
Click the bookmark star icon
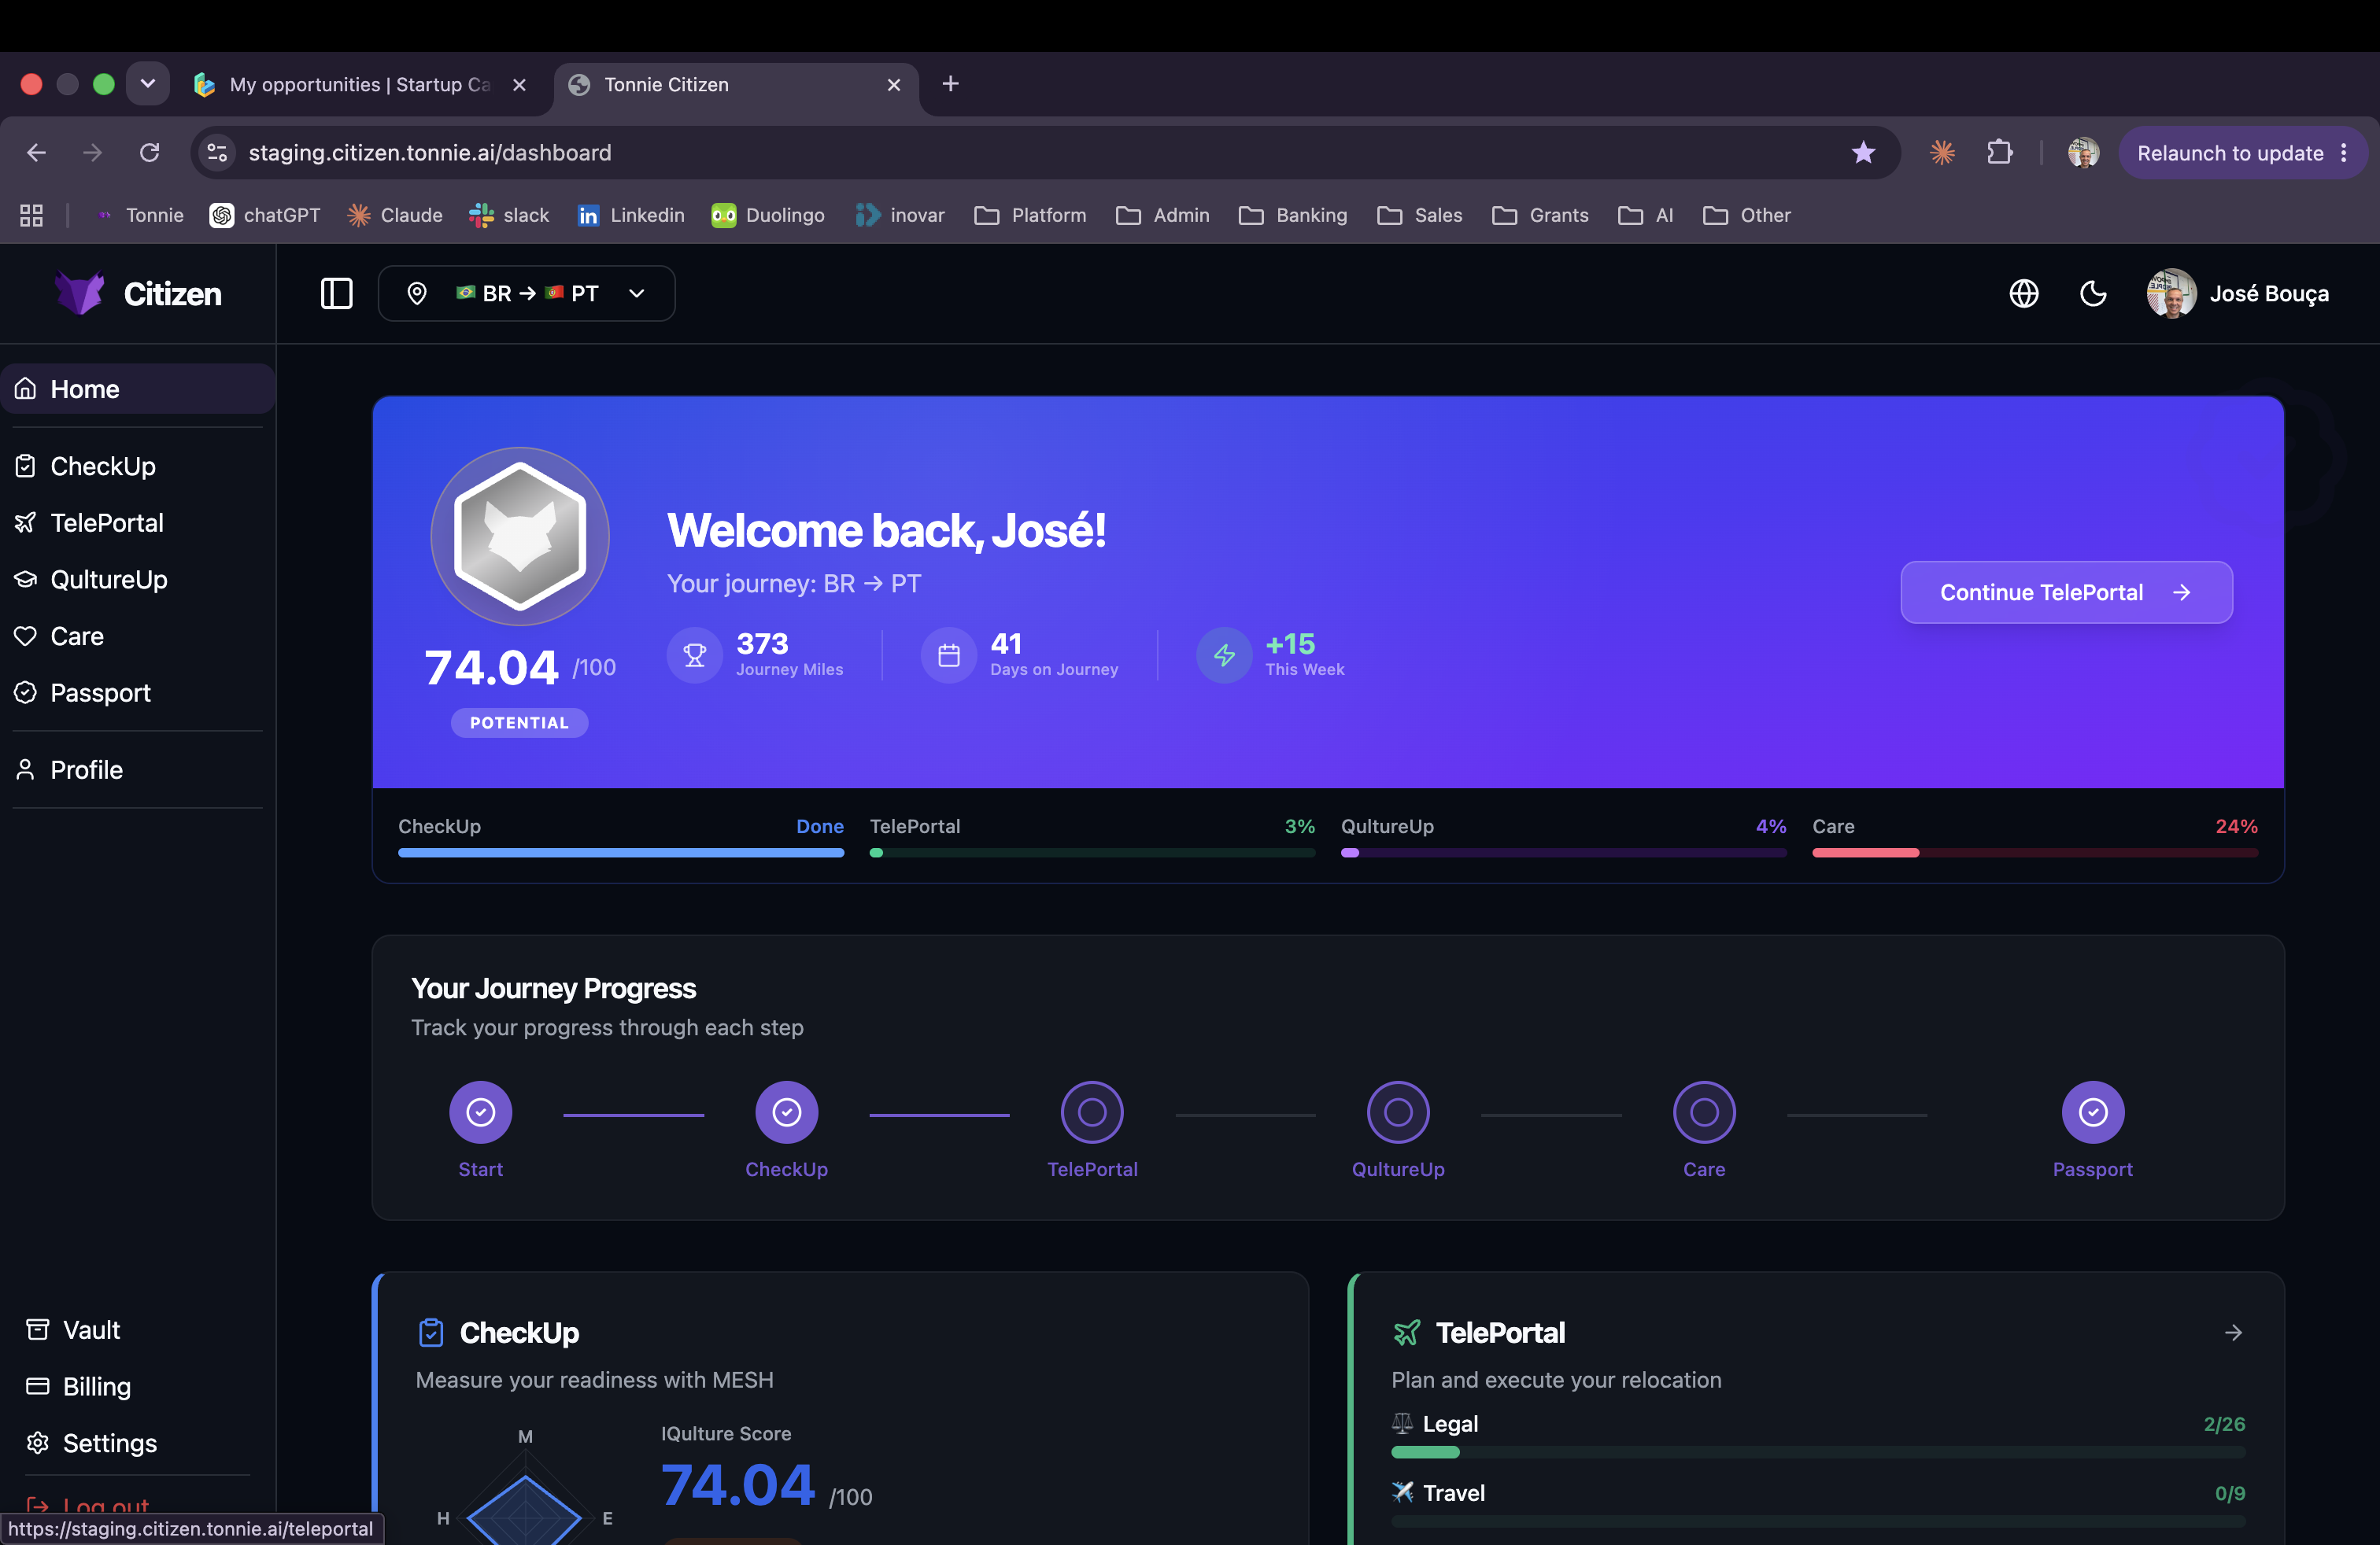pyautogui.click(x=1863, y=153)
